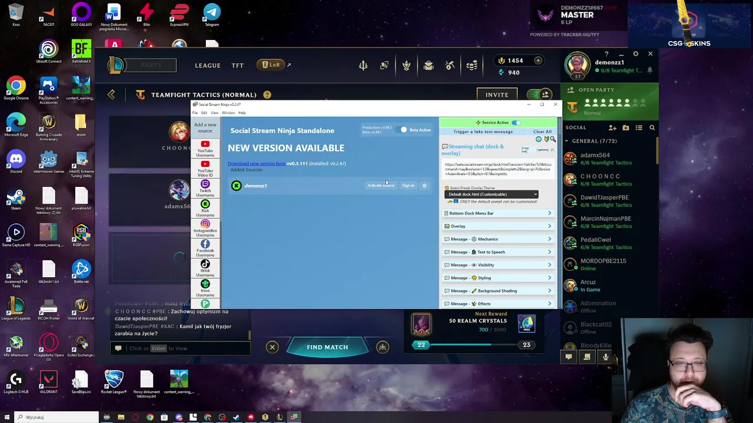Click Add Friend icon in Social panel

tap(612, 127)
